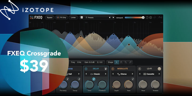Click the Delay module top-right icon

106,69
